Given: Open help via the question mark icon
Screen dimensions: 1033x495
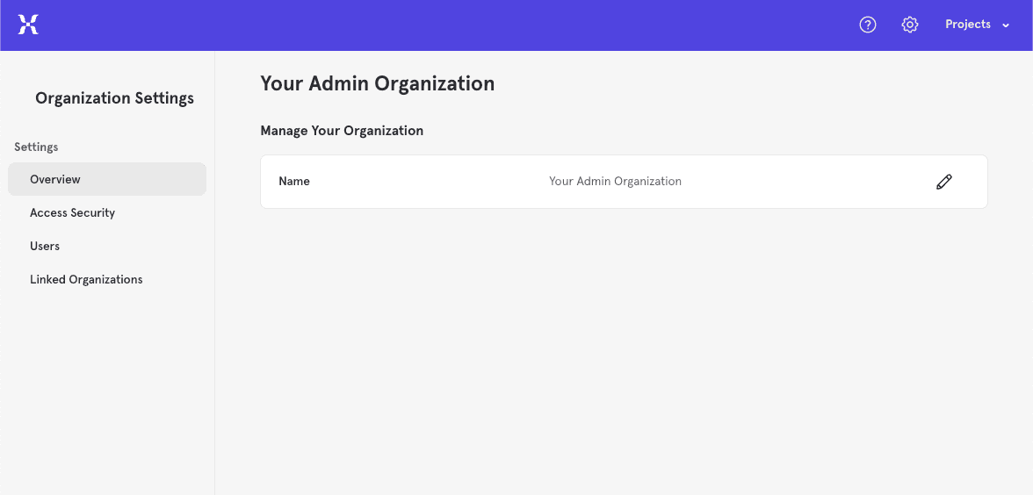Looking at the screenshot, I should [x=868, y=25].
